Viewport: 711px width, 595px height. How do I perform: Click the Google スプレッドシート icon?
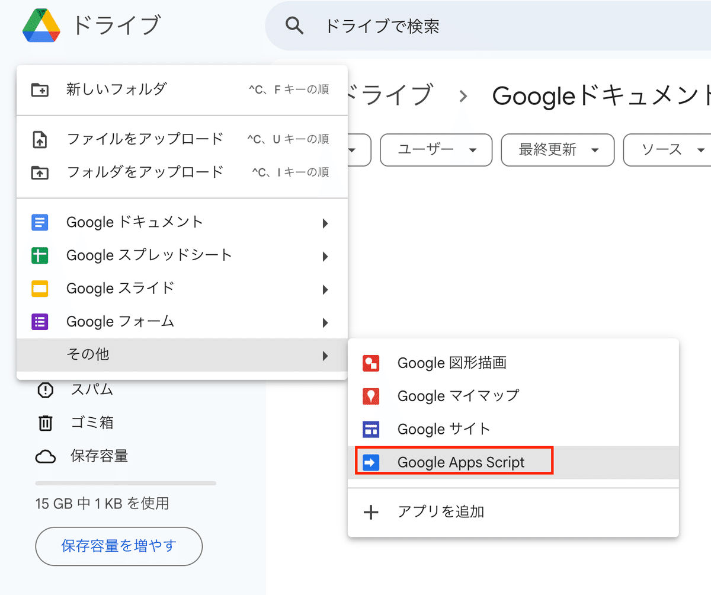[x=39, y=255]
